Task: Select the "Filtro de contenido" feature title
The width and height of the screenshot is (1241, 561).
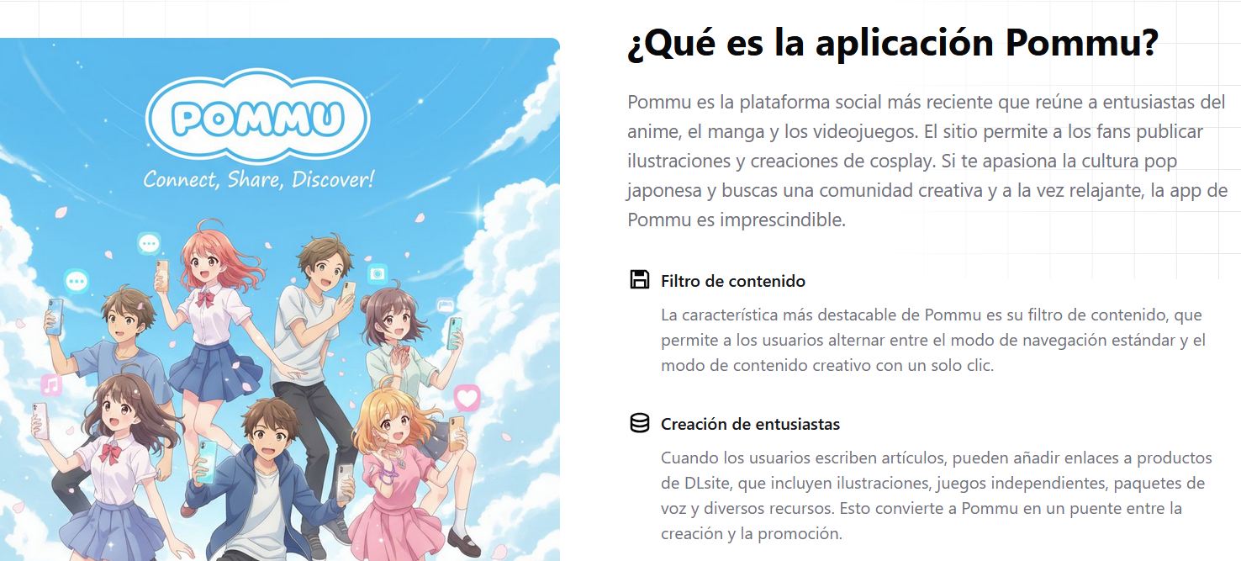Action: point(733,281)
